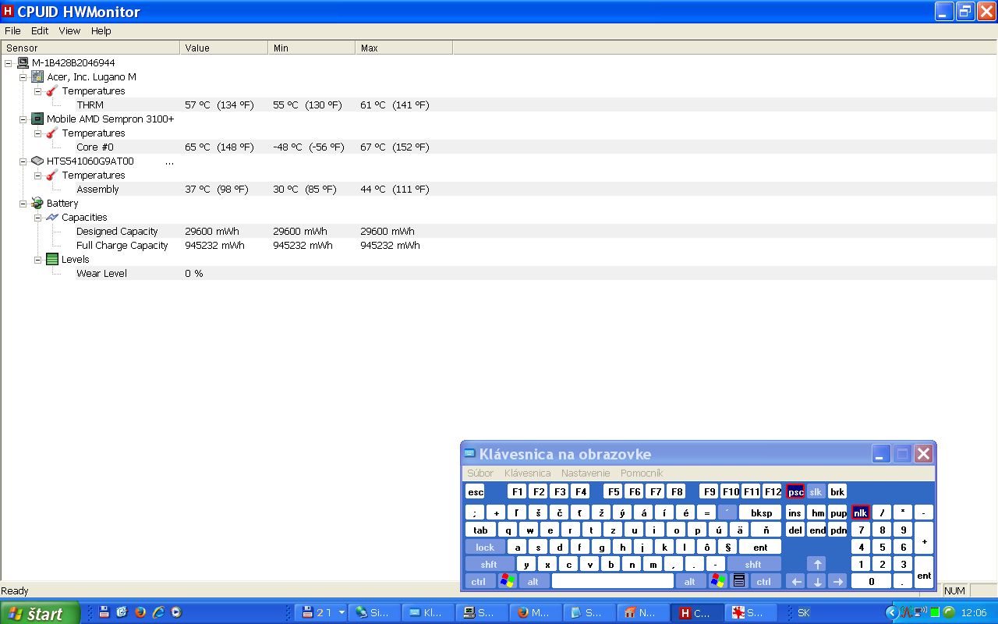
Task: Select the thermometer icon under Acer Lugano M
Action: (x=51, y=90)
